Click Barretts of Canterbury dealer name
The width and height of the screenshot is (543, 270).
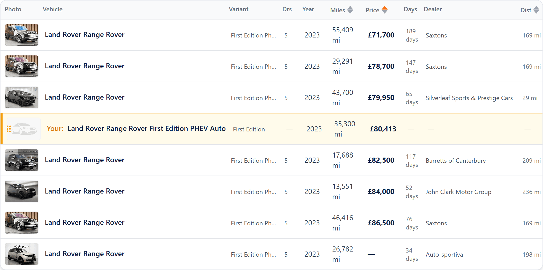pyautogui.click(x=456, y=161)
